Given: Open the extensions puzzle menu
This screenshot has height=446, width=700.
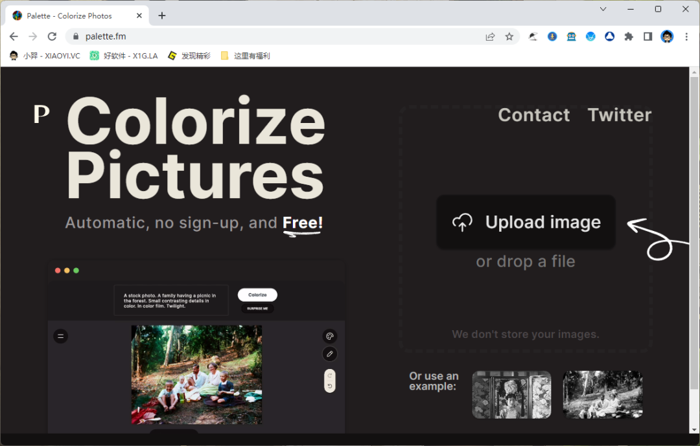Looking at the screenshot, I should 629,36.
